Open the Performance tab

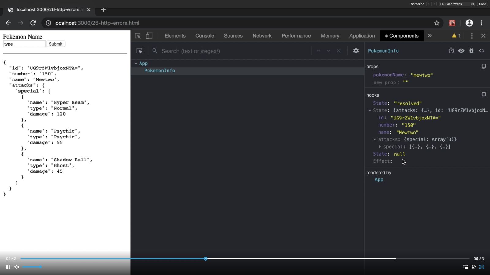(296, 36)
